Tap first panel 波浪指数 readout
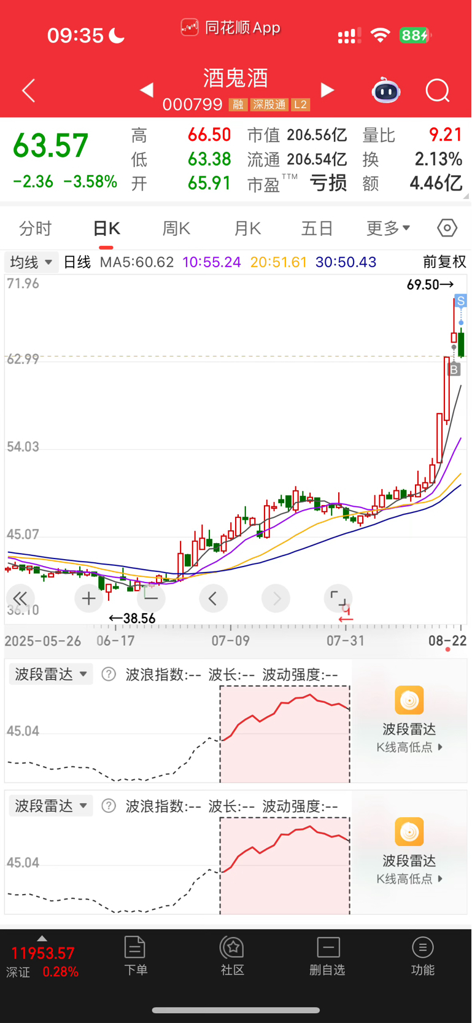Screen dimensions: 472x1023 point(163,675)
